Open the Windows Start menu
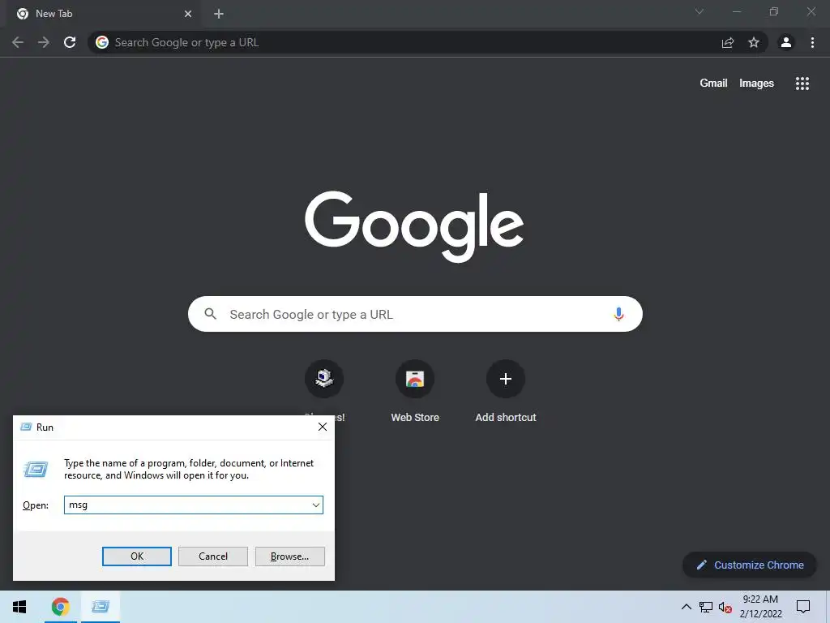Viewport: 830px width, 623px height. 19,607
